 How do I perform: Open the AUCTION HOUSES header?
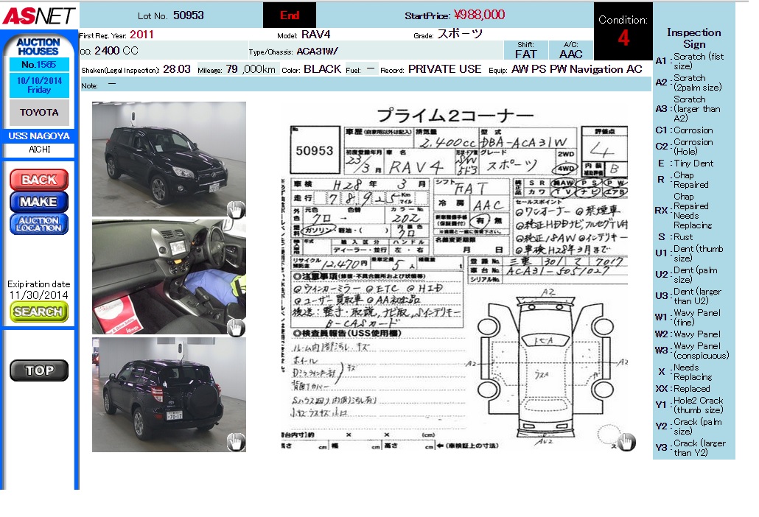tap(38, 47)
